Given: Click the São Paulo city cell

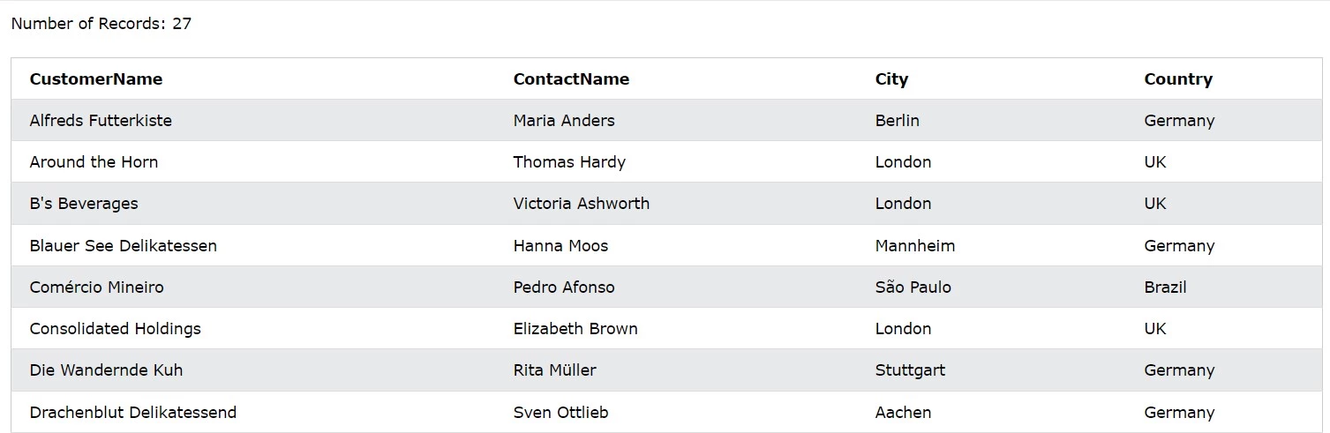Looking at the screenshot, I should pyautogui.click(x=913, y=287).
